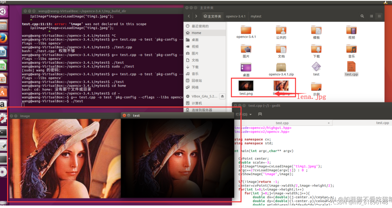Select the opencv-3.4.1 folder icon
This screenshot has width=392, height=208.
point(246,30)
